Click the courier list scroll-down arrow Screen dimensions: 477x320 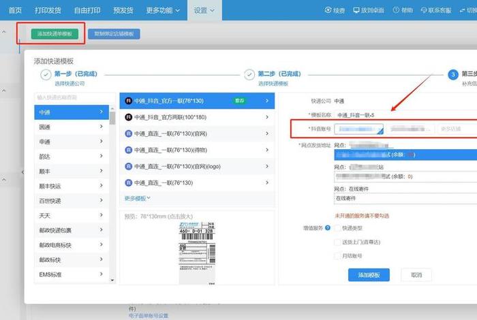[x=112, y=281]
